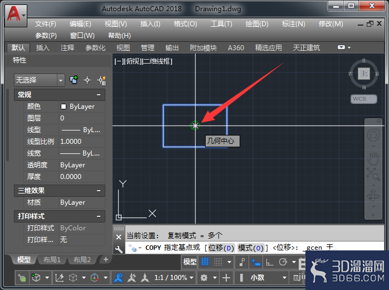Image resolution: width=389 pixels, height=290 pixels.
Task: Collapse the 常规 section
Action: pyautogui.click(x=99, y=95)
